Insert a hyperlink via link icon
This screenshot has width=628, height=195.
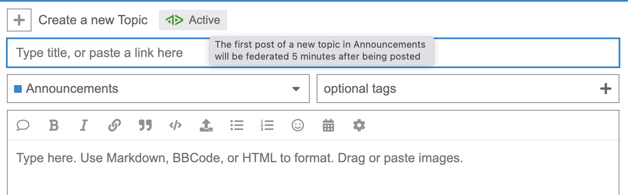pyautogui.click(x=114, y=125)
